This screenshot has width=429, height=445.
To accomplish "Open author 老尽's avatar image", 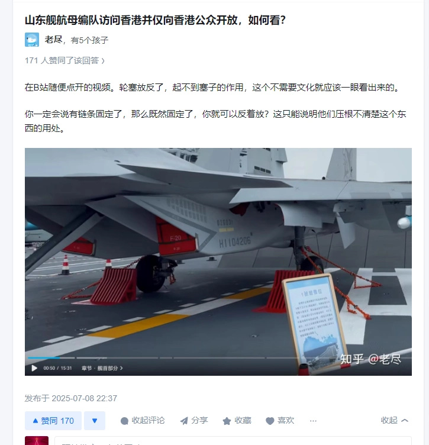I will (x=32, y=40).
